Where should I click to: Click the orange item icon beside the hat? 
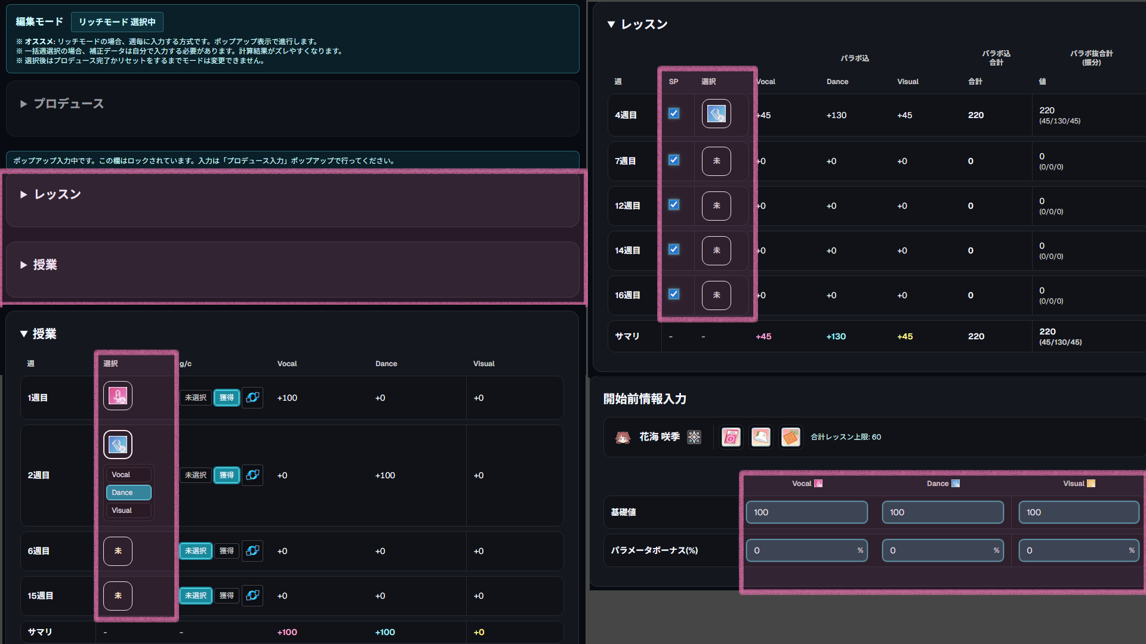pos(790,437)
